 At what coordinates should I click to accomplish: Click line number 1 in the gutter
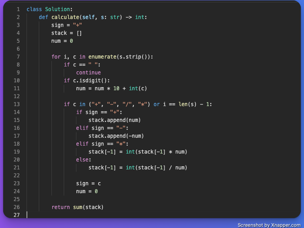point(18,9)
